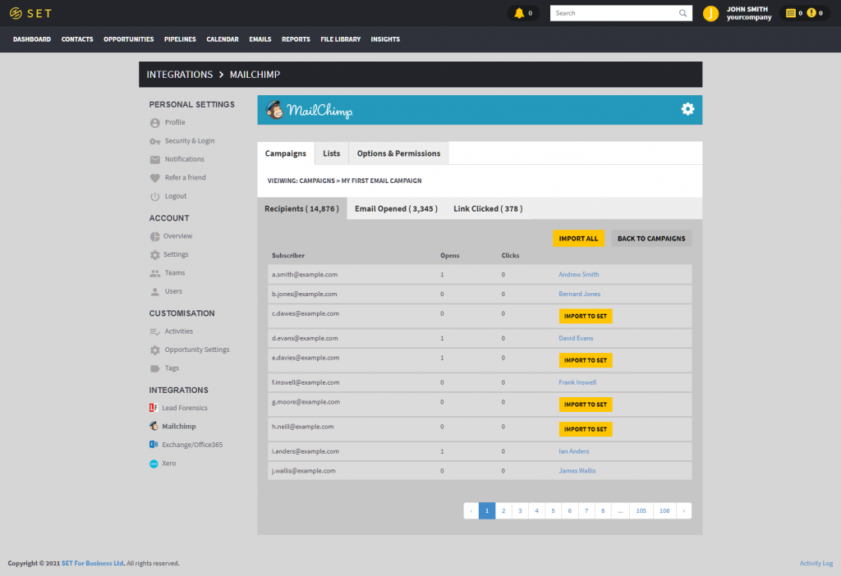
Task: Click the Security & Login key icon
Action: tap(155, 141)
